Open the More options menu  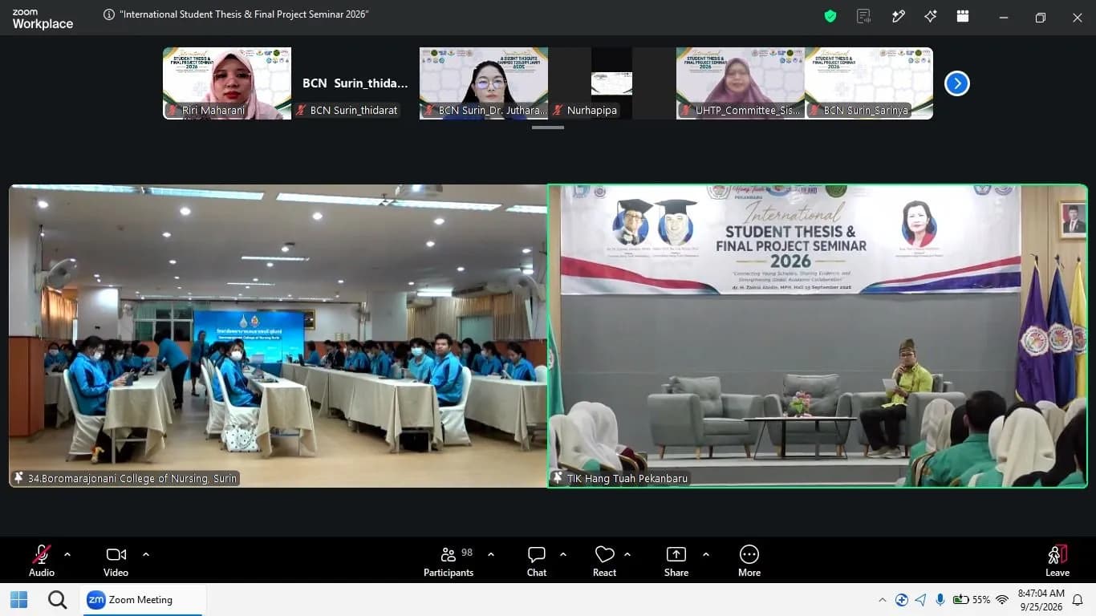(749, 560)
